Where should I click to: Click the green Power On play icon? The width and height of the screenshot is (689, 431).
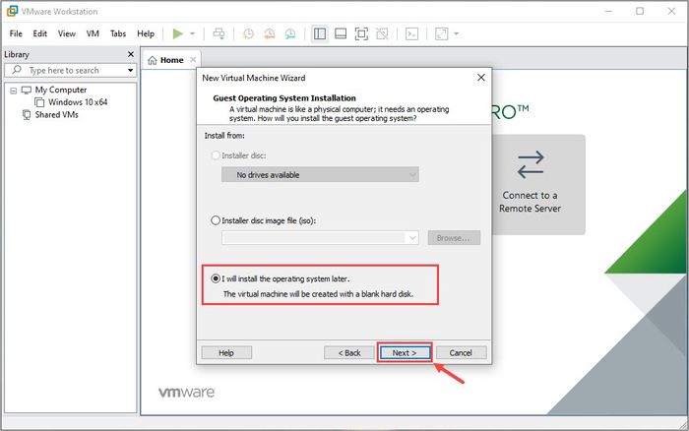[177, 33]
